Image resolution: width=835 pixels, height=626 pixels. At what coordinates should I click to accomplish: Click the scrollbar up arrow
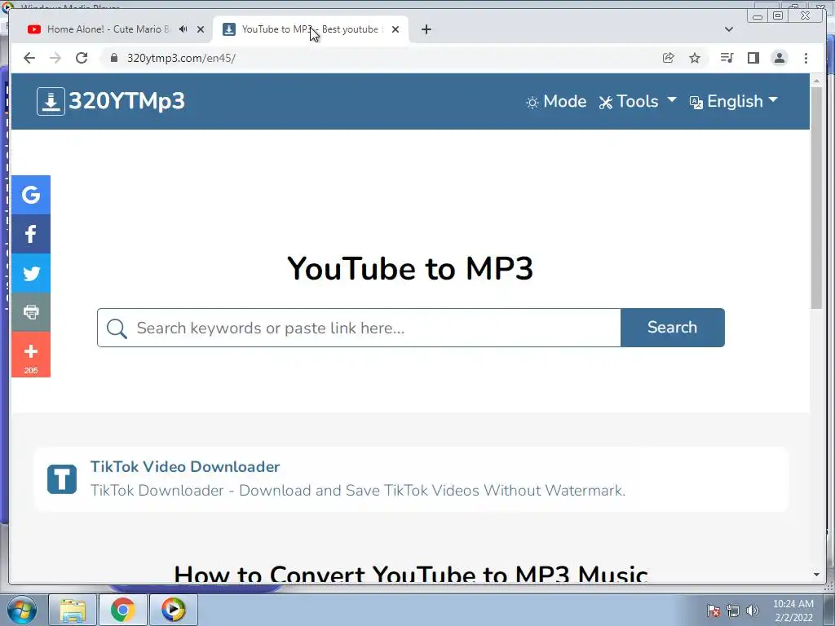[816, 81]
